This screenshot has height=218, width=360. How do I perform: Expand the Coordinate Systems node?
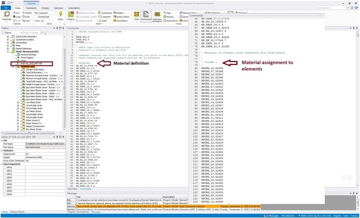(8, 40)
